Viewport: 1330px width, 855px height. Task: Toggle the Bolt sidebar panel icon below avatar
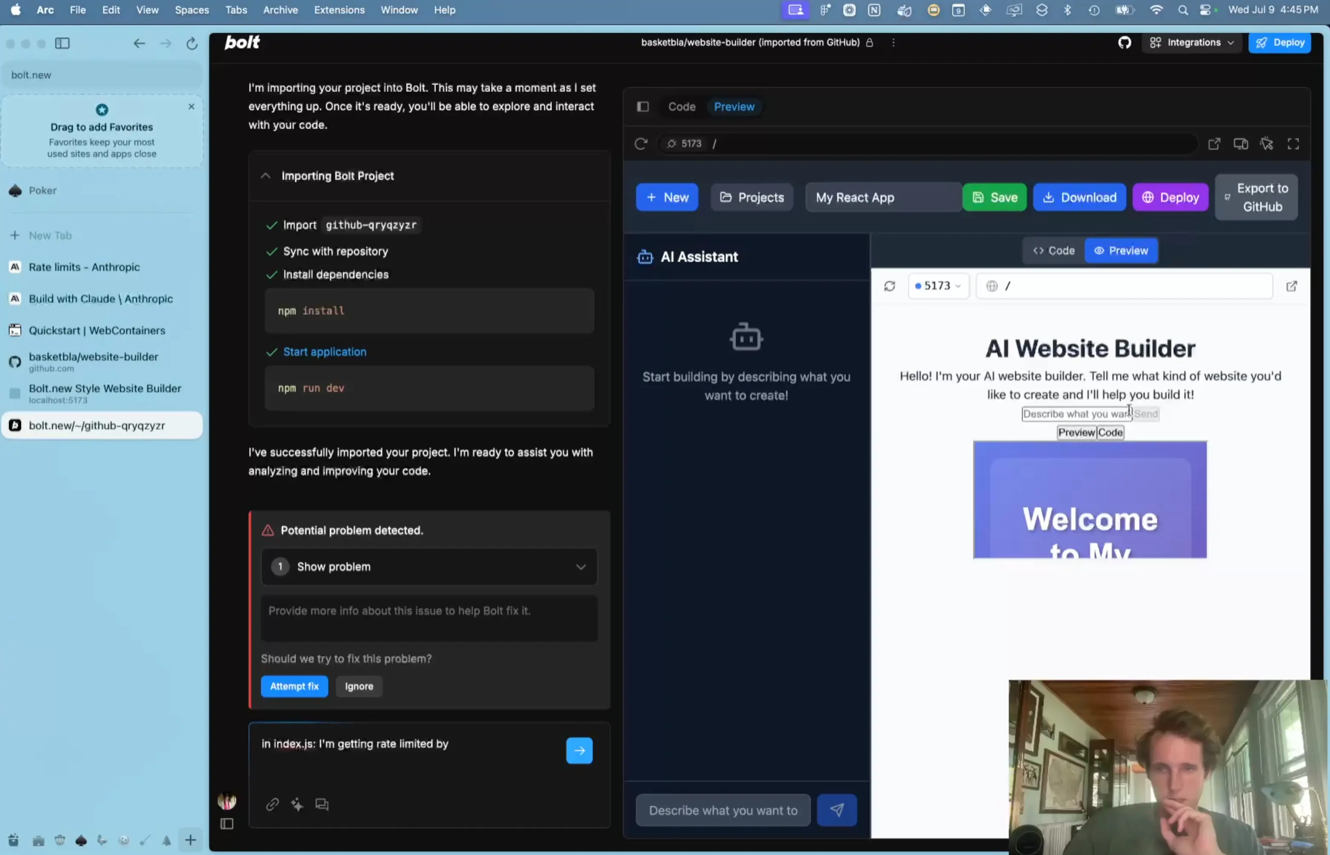(227, 824)
